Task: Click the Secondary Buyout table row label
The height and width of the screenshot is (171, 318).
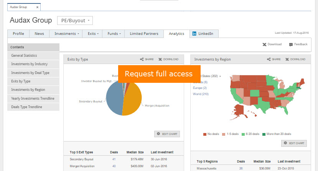Action: [82, 159]
